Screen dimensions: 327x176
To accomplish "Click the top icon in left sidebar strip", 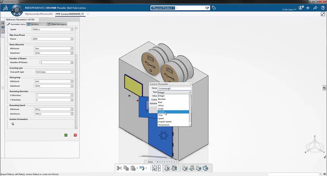I will tap(3, 23).
